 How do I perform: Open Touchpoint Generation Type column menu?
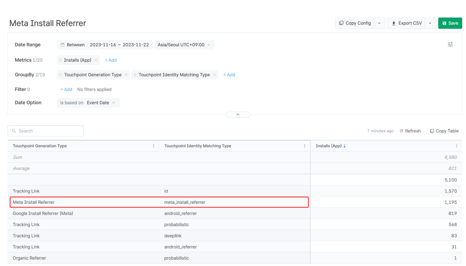pos(153,146)
